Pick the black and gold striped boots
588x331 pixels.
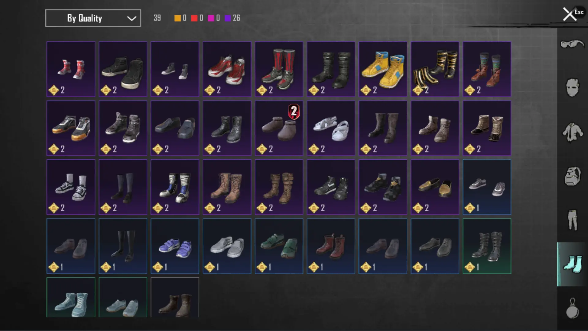pos(435,69)
